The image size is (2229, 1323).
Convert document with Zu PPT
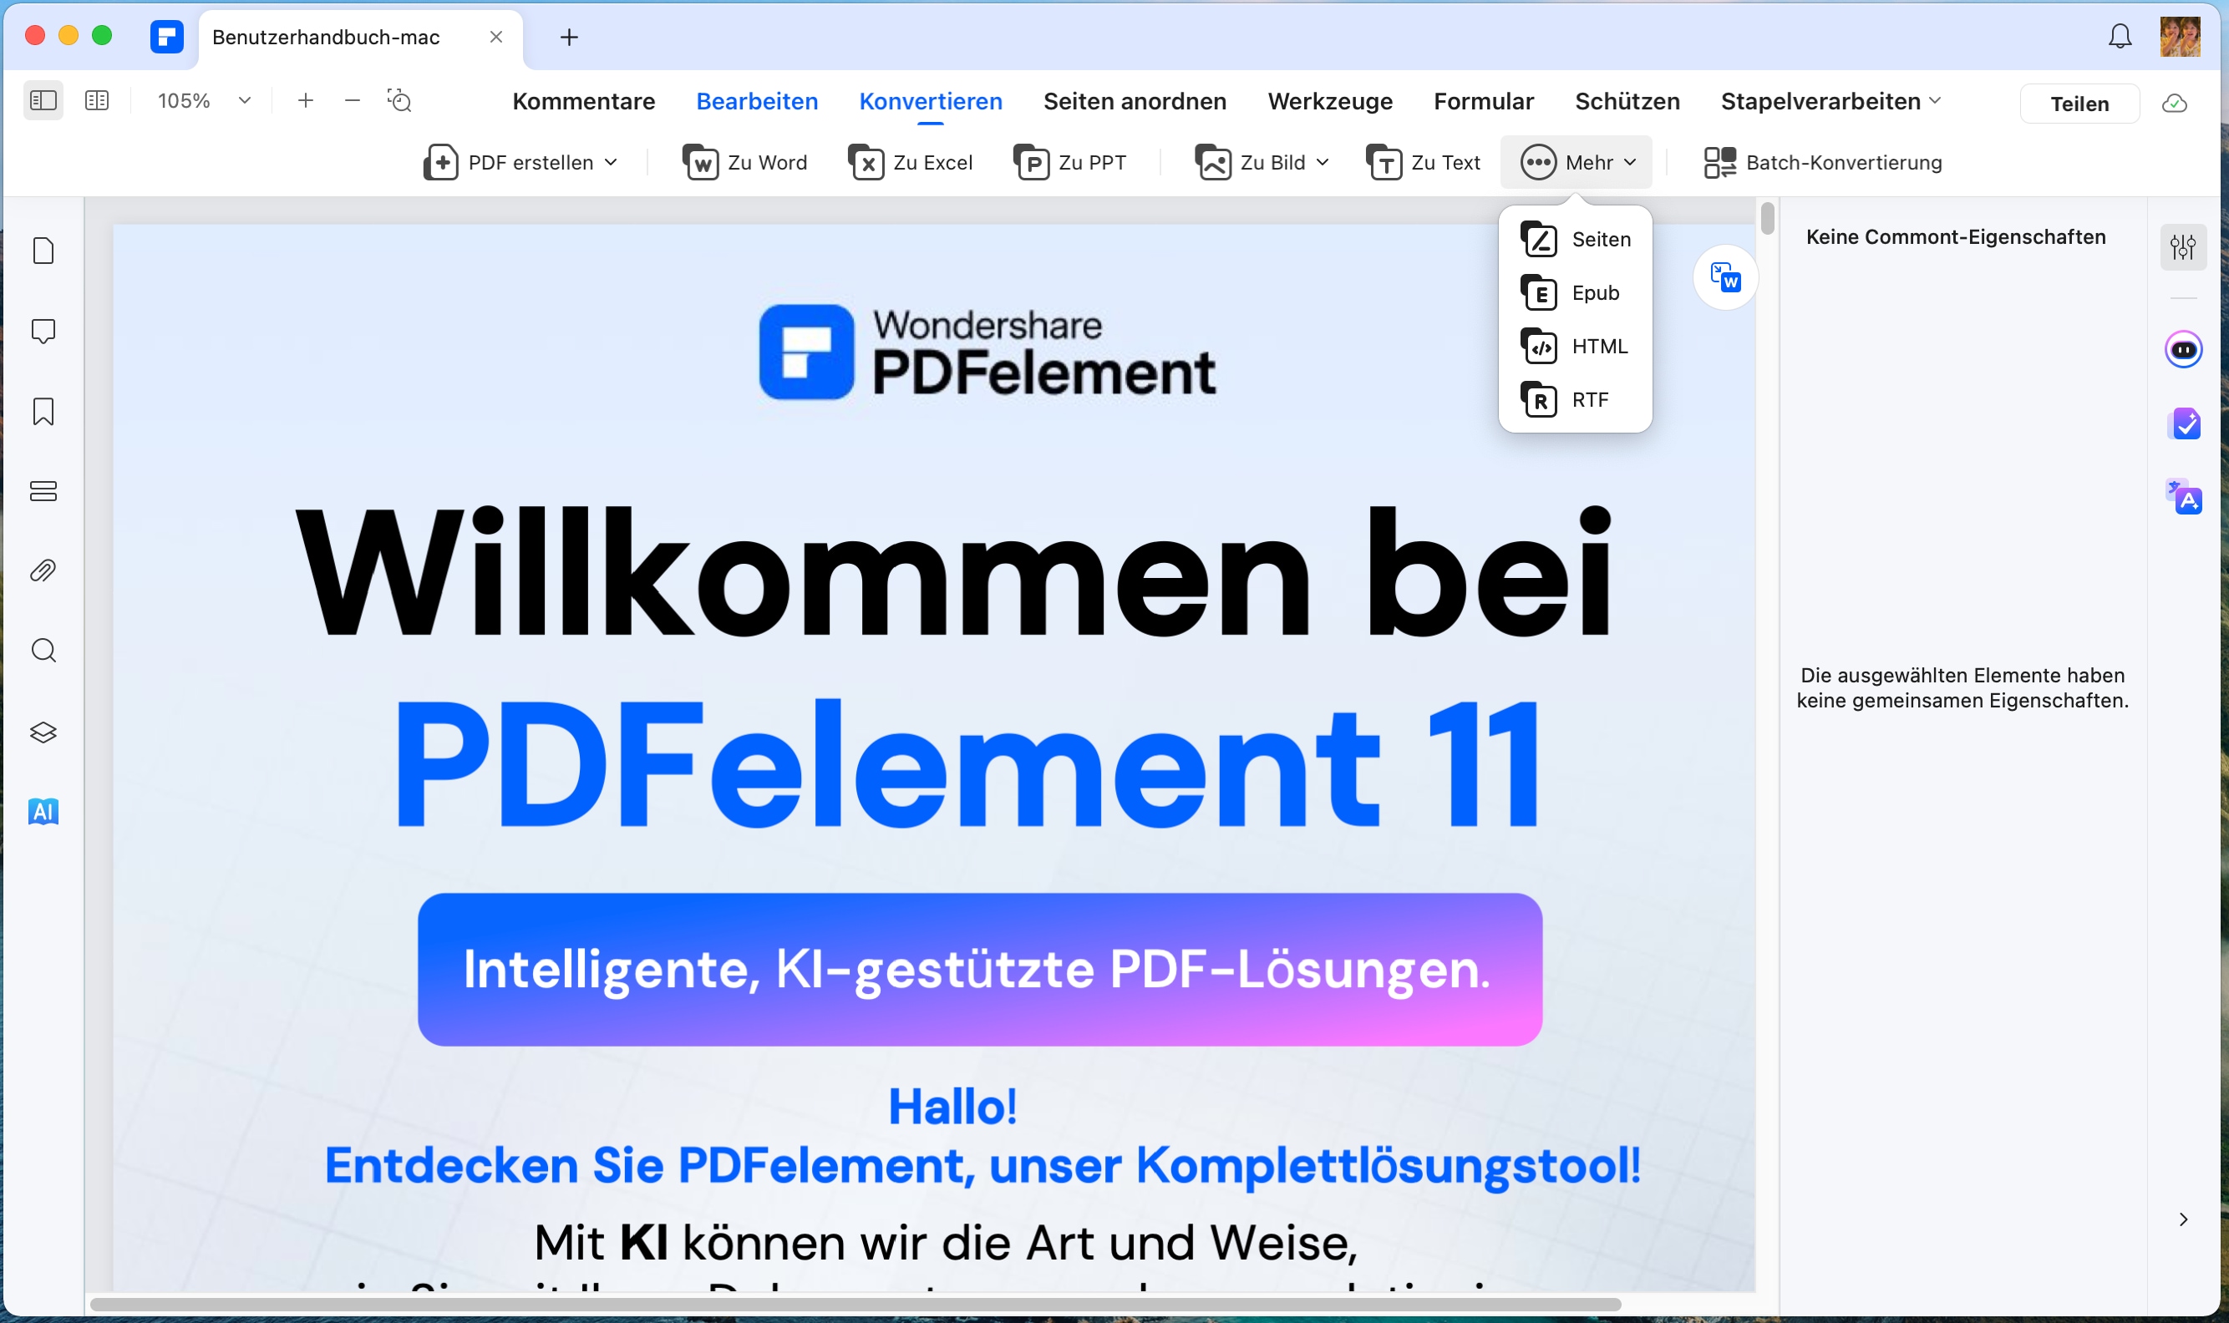1069,162
